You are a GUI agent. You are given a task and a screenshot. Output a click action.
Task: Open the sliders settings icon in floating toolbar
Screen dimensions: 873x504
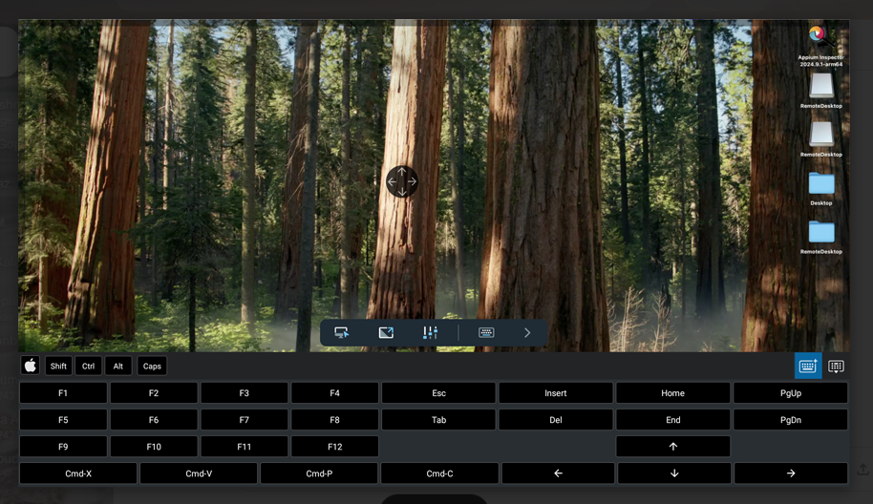coord(430,333)
